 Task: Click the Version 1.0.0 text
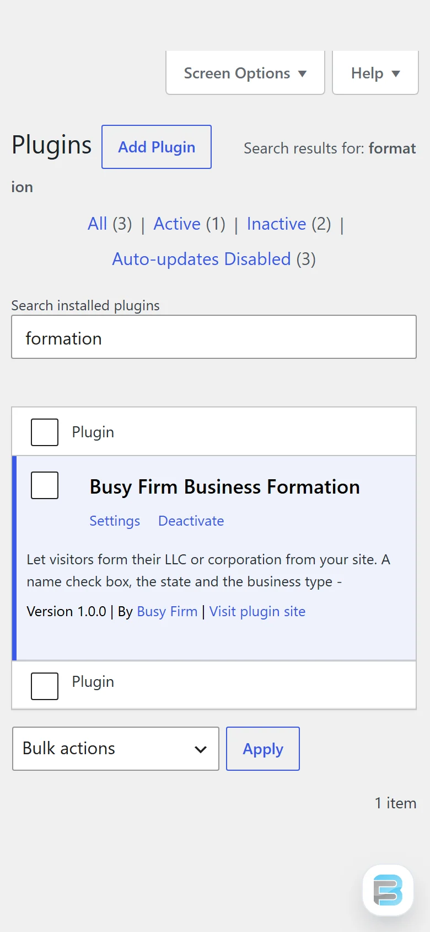pos(66,611)
